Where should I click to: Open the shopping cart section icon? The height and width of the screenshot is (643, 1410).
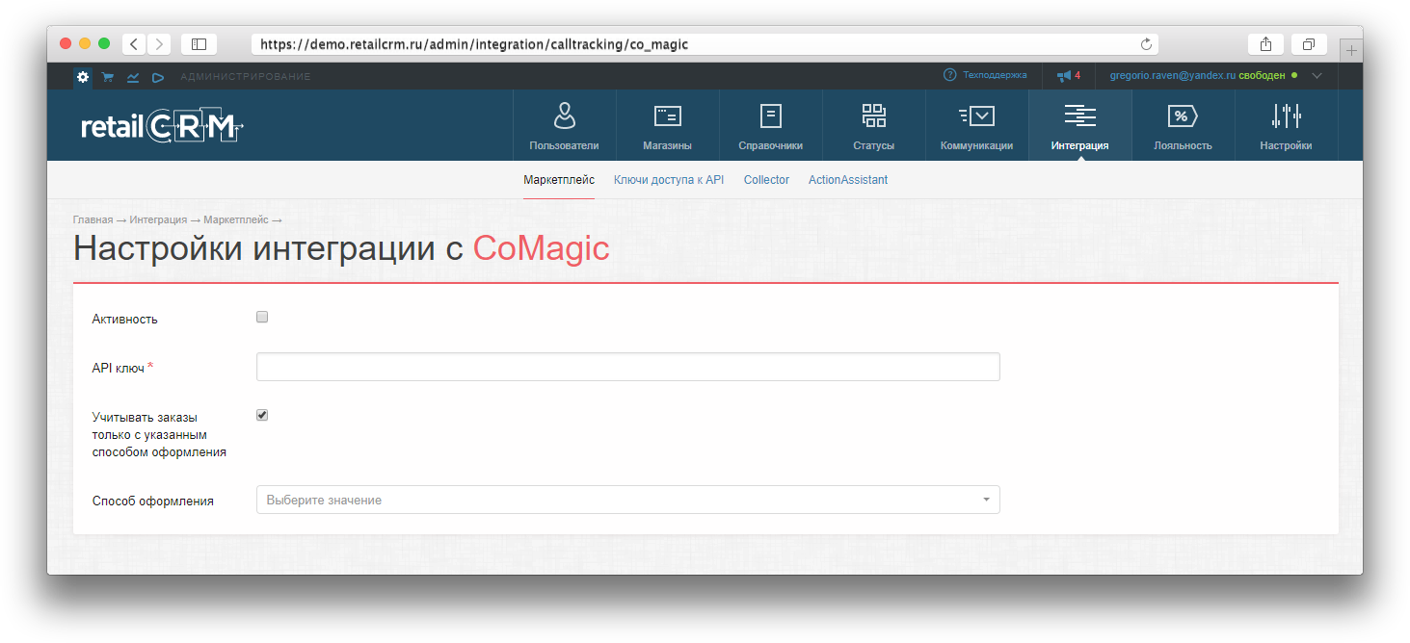(x=108, y=77)
